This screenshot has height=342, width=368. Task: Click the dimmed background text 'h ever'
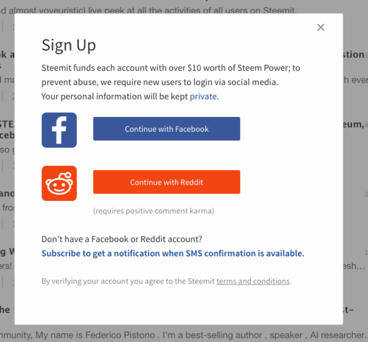(x=356, y=80)
